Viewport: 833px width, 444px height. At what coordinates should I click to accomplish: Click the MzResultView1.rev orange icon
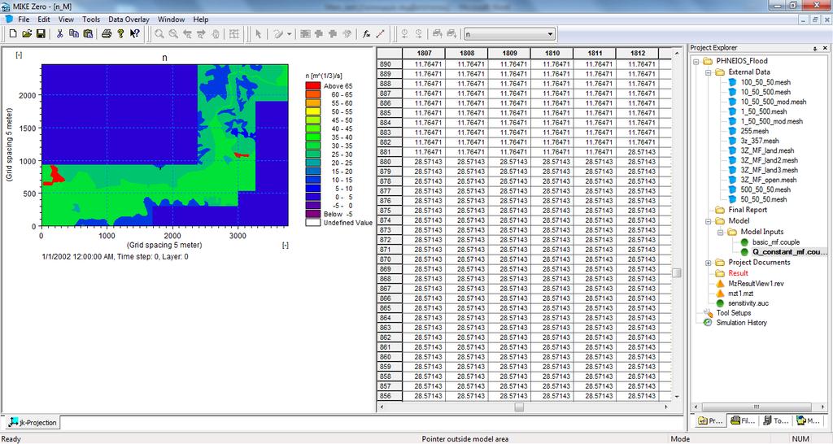pos(721,284)
